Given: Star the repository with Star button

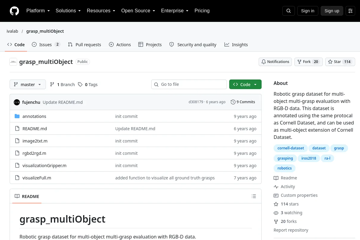Looking at the screenshot, I should [340, 62].
